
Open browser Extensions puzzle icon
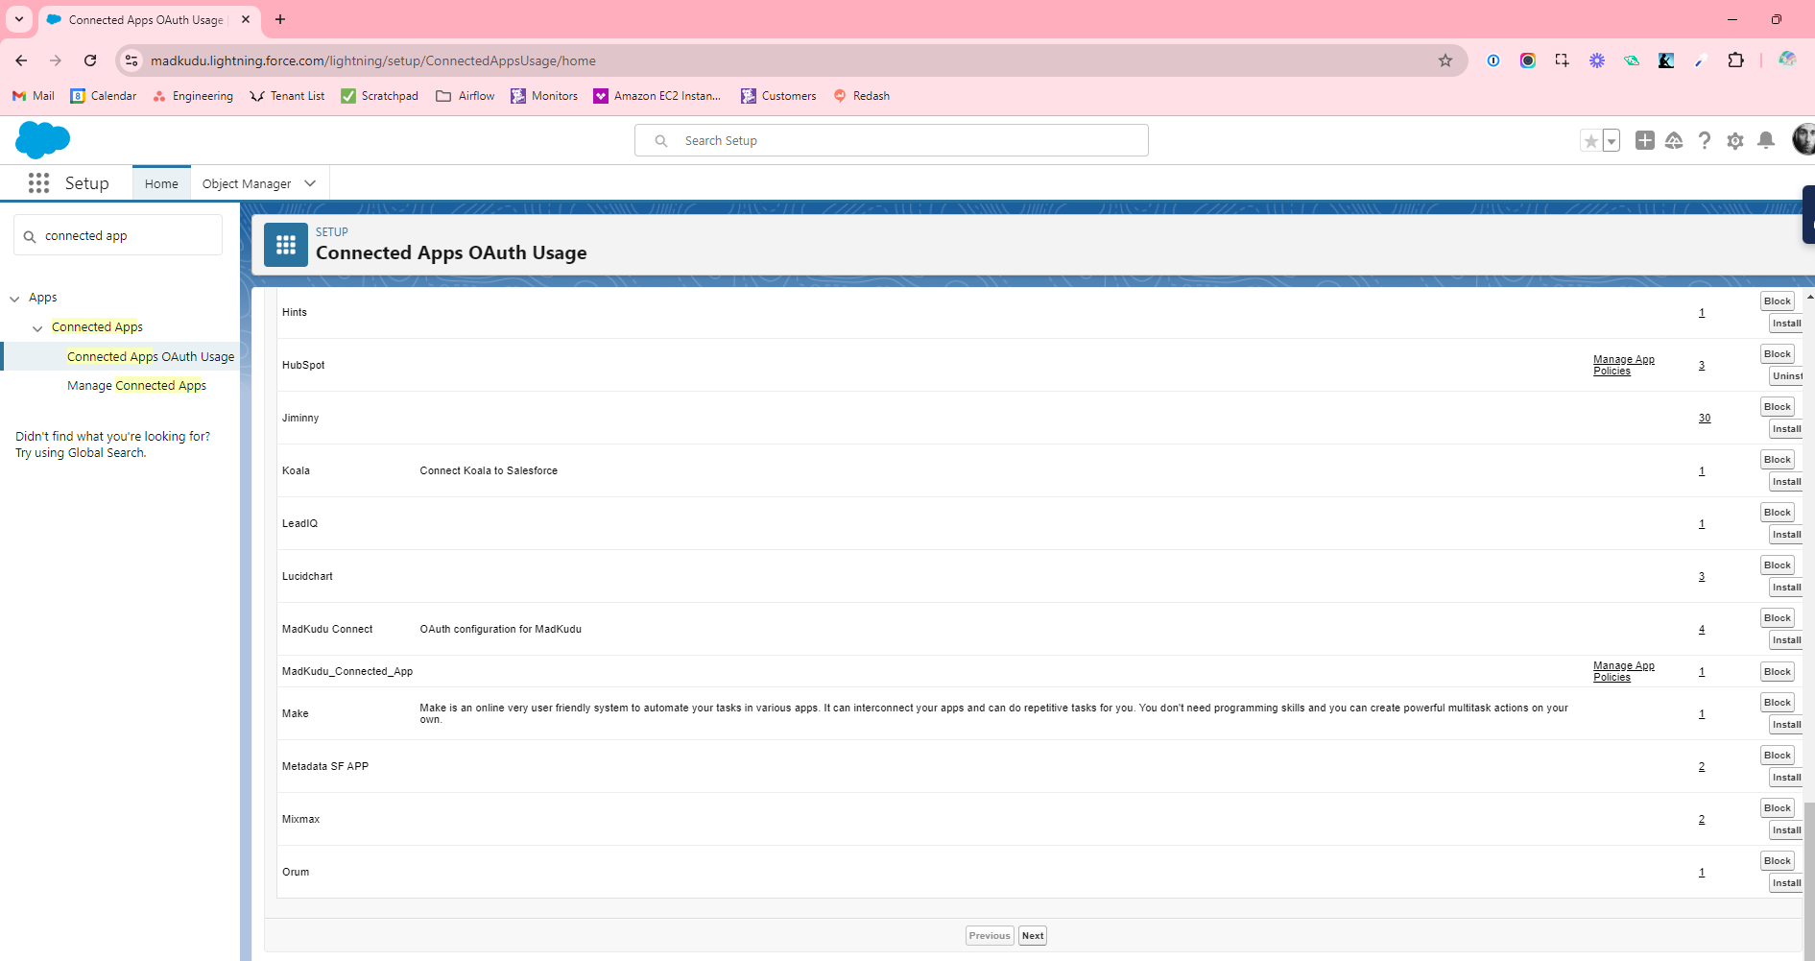(1735, 60)
